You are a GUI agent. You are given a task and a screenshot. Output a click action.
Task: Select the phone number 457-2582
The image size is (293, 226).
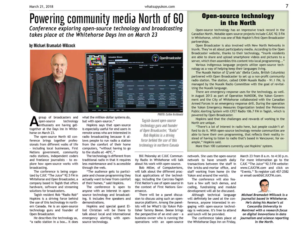pyautogui.click(x=281, y=172)
